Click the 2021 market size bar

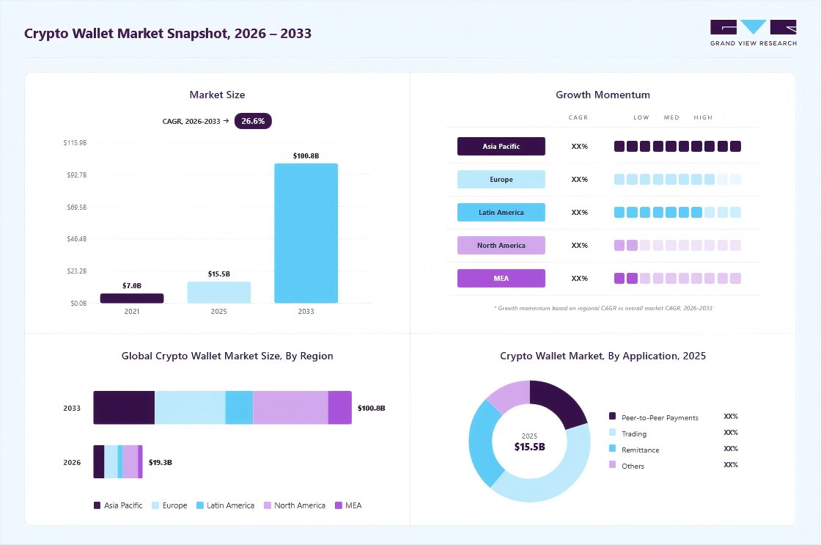(x=132, y=299)
